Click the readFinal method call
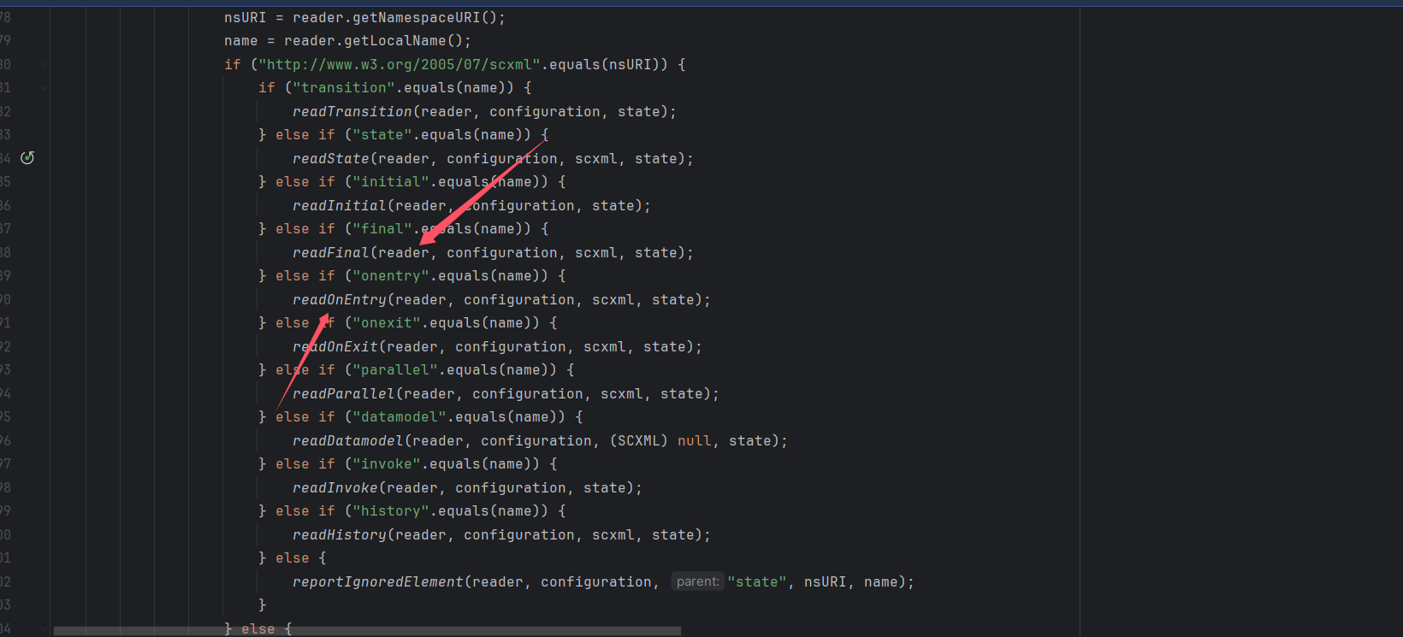This screenshot has width=1403, height=637. click(x=331, y=253)
